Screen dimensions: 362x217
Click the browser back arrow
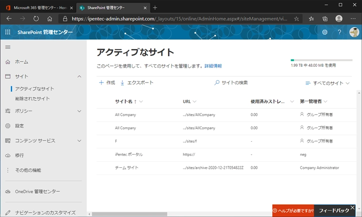(9, 19)
